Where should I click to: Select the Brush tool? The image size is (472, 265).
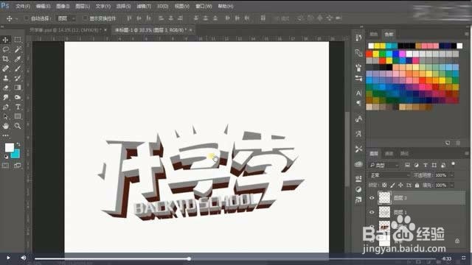click(18, 68)
